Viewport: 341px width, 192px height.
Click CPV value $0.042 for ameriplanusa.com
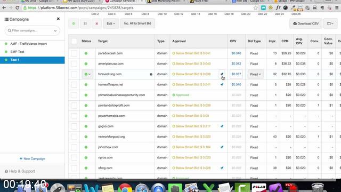coord(236,64)
